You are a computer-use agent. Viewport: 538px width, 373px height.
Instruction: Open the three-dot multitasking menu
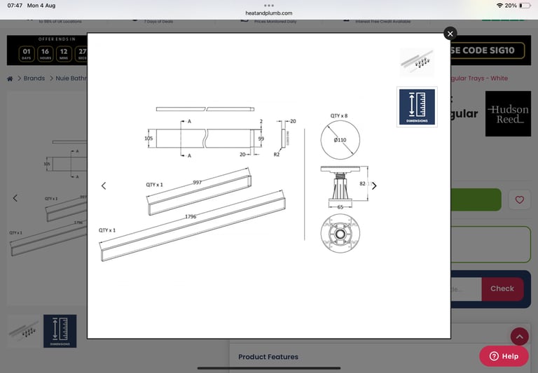pyautogui.click(x=269, y=6)
